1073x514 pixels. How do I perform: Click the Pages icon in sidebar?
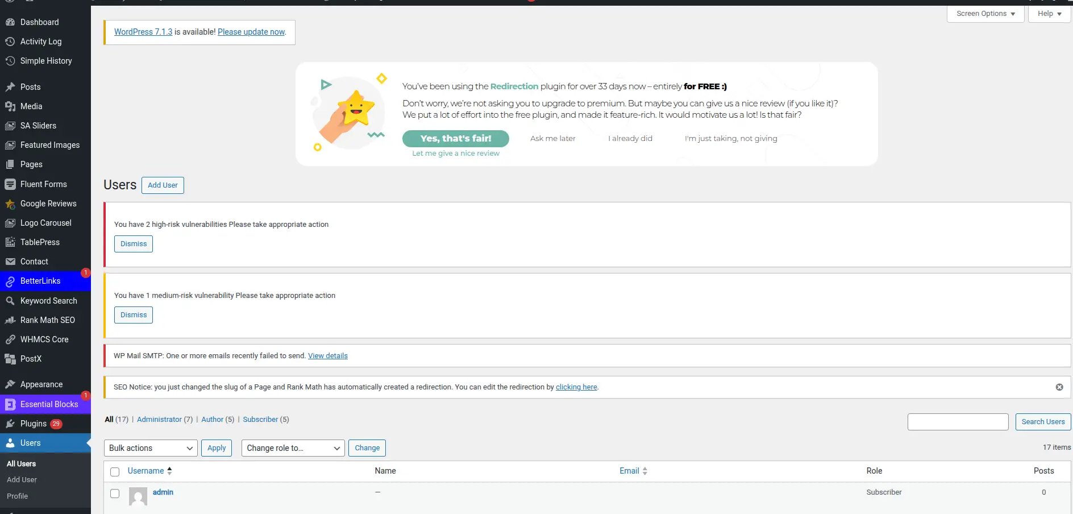click(x=10, y=164)
